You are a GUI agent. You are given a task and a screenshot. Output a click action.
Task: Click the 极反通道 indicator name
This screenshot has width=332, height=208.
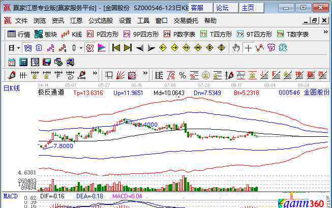pos(51,93)
